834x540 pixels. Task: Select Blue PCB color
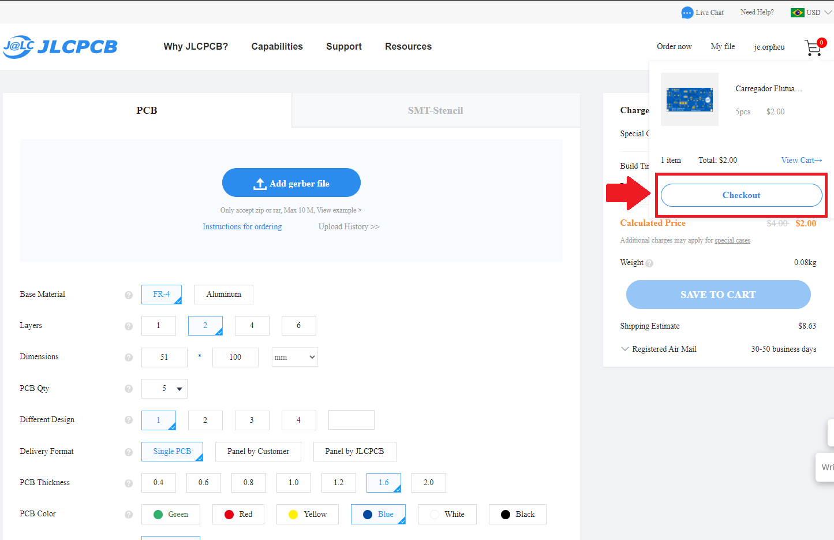378,515
